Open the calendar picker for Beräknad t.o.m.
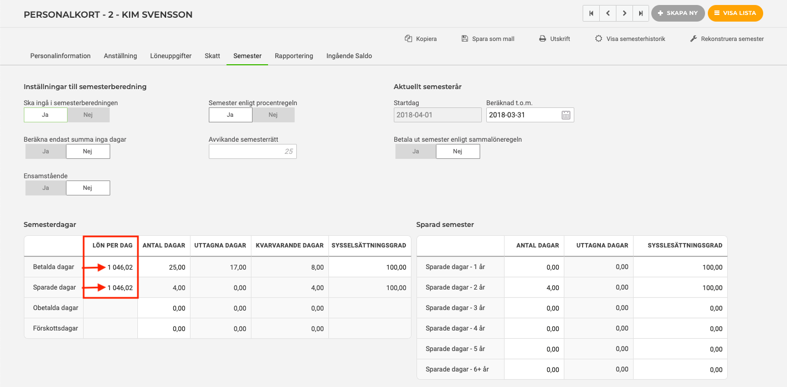Screen dimensions: 787x387 pos(566,115)
